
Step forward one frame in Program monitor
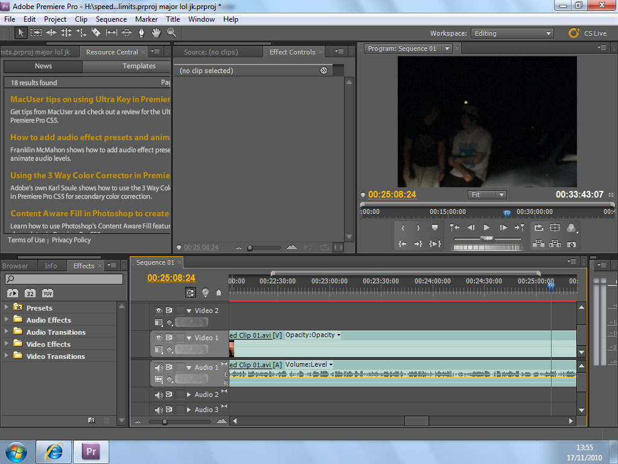tap(503, 228)
